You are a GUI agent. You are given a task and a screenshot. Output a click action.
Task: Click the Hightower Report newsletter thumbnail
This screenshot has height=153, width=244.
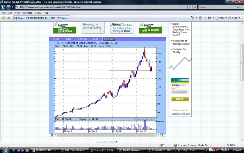pos(180,86)
